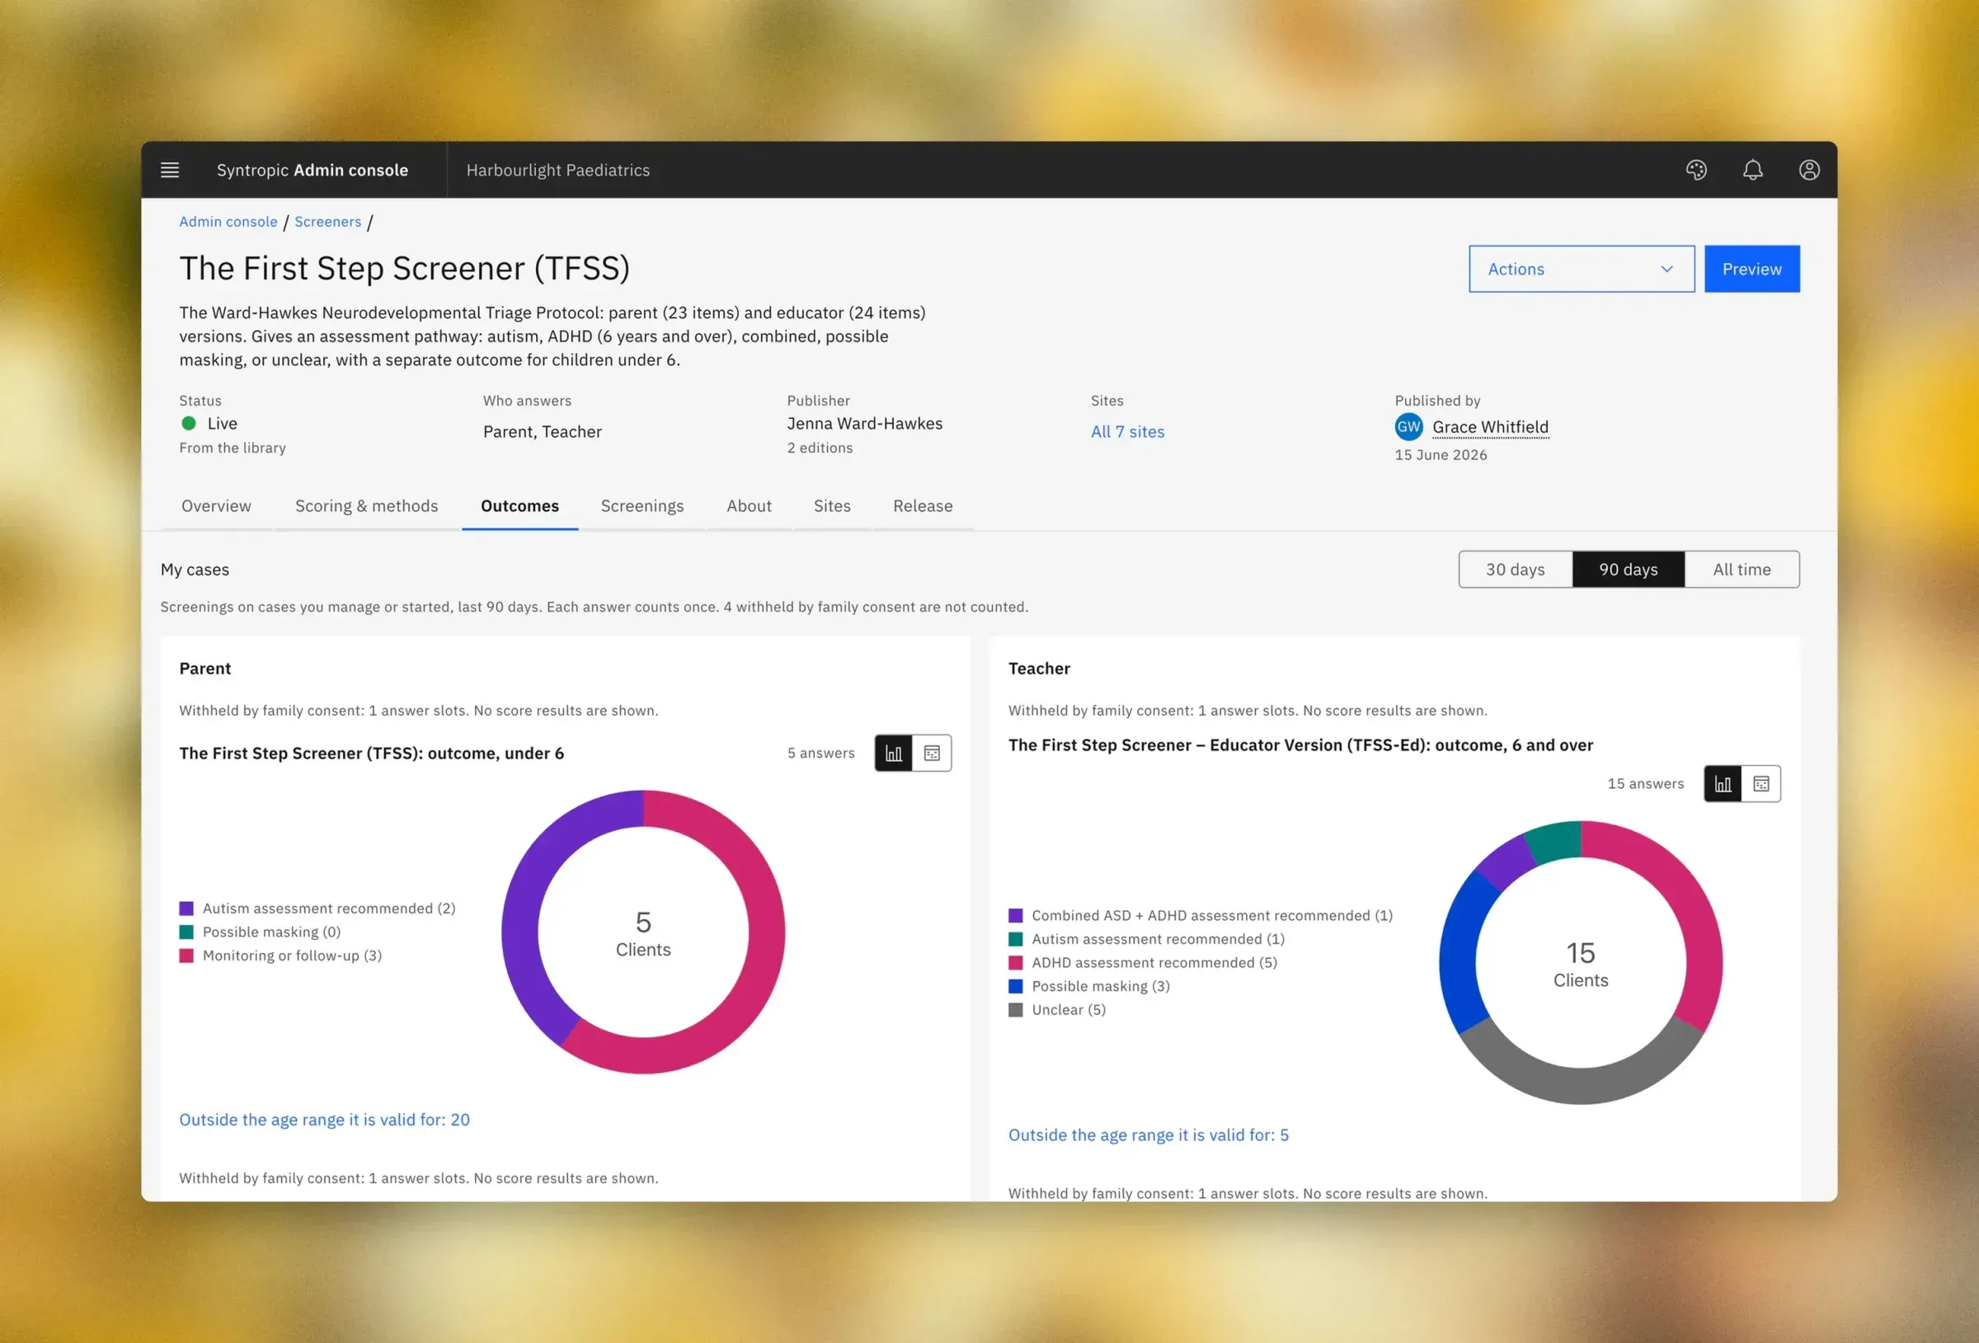Click Parent Autism assessment recommended purple swatch

click(186, 909)
